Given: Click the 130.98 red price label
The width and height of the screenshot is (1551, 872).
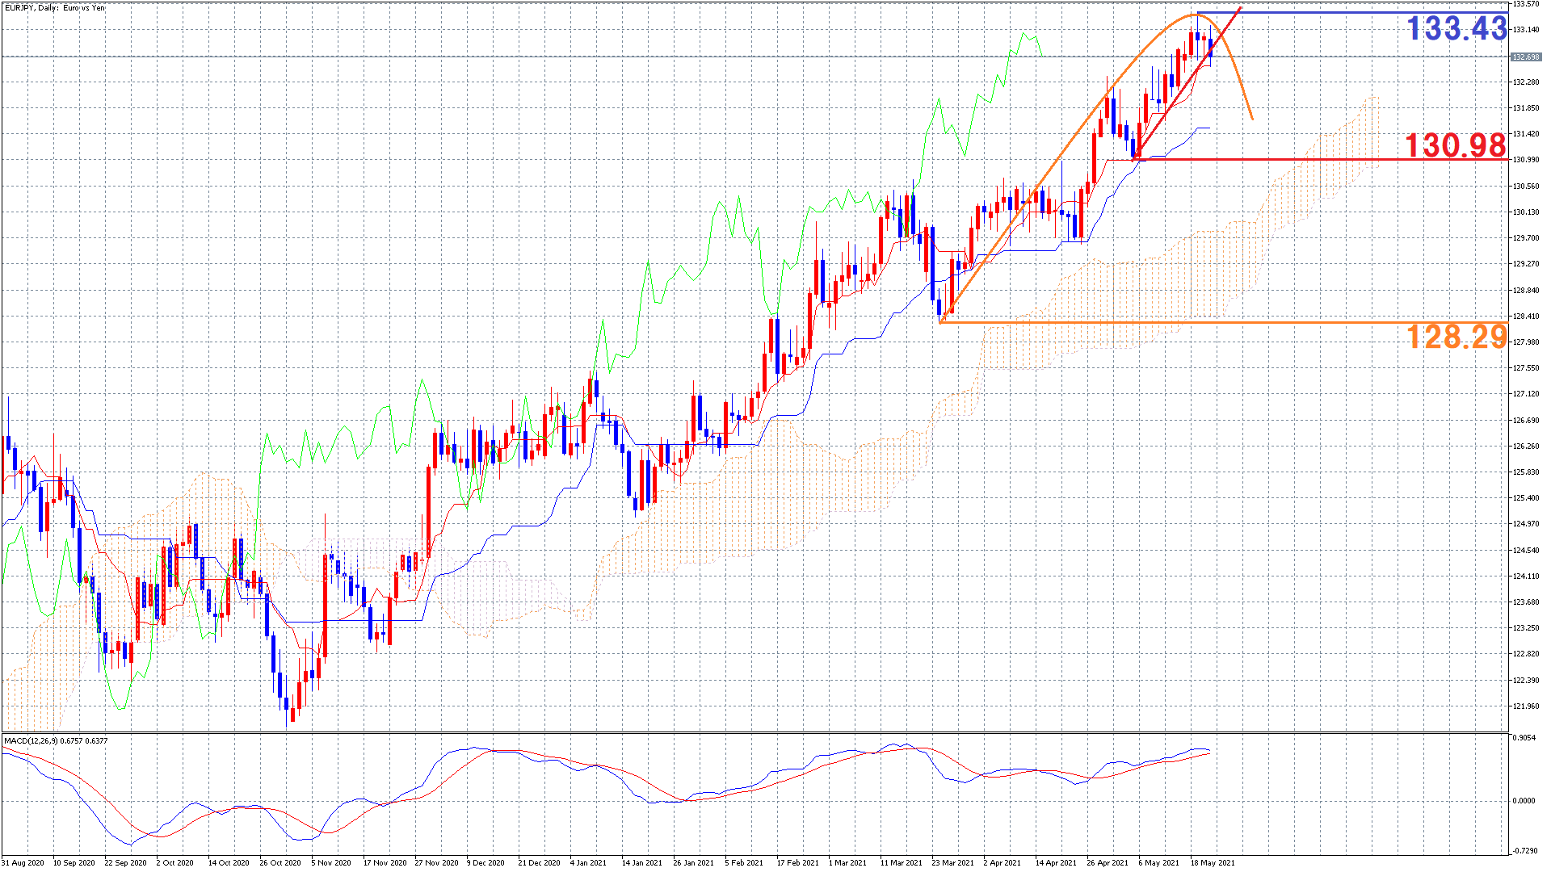Looking at the screenshot, I should pyautogui.click(x=1455, y=145).
